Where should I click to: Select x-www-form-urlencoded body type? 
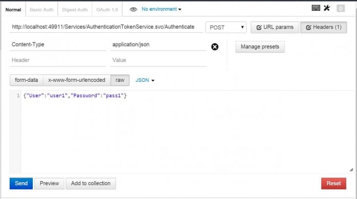(77, 80)
